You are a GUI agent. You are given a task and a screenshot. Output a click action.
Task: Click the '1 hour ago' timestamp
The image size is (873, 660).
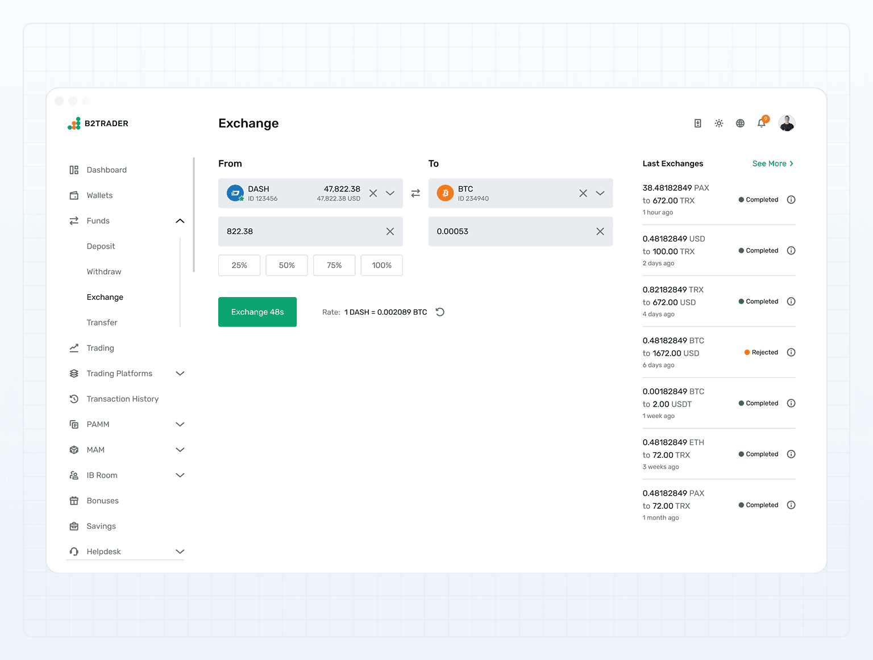(658, 212)
